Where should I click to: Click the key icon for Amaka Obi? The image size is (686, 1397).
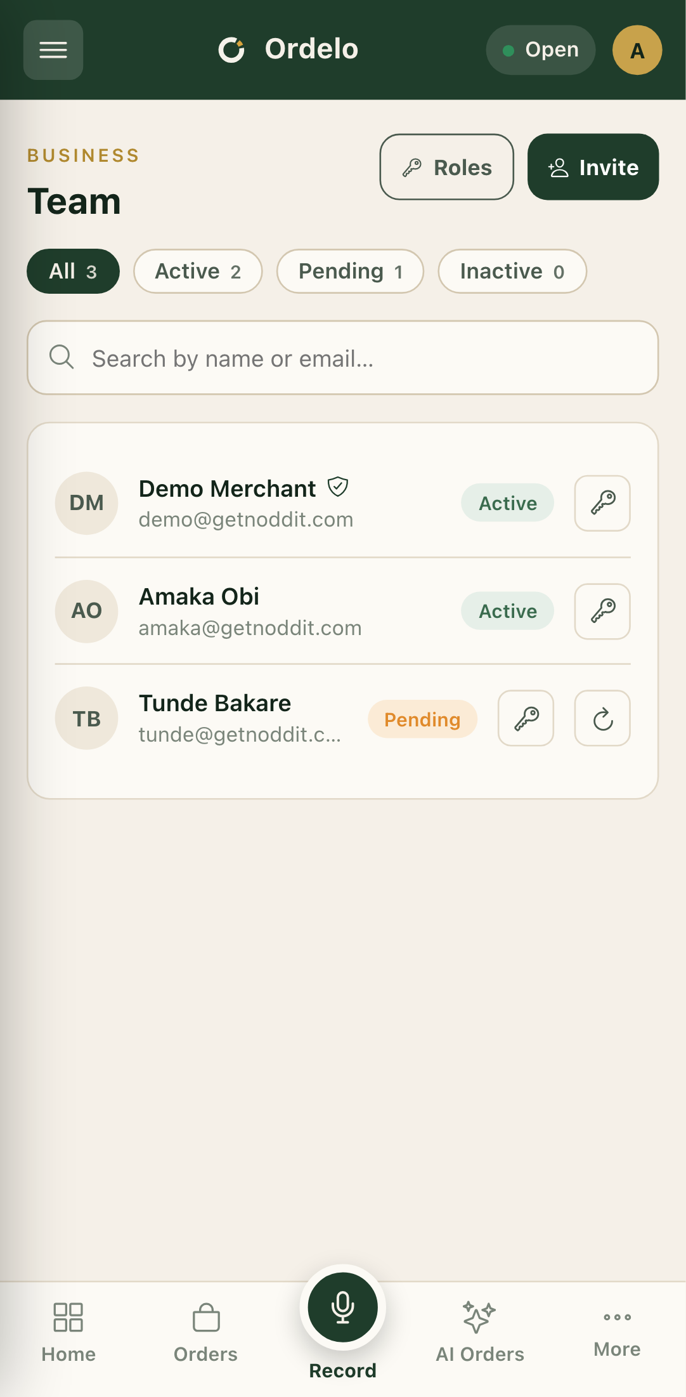pos(602,611)
